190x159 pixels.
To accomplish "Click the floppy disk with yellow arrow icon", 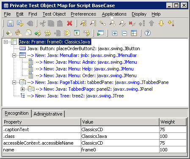I will coord(20,23).
